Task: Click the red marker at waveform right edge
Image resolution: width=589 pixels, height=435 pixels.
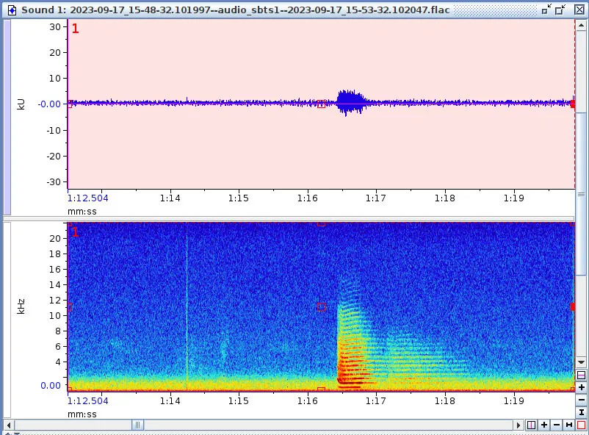Action: pyautogui.click(x=573, y=104)
